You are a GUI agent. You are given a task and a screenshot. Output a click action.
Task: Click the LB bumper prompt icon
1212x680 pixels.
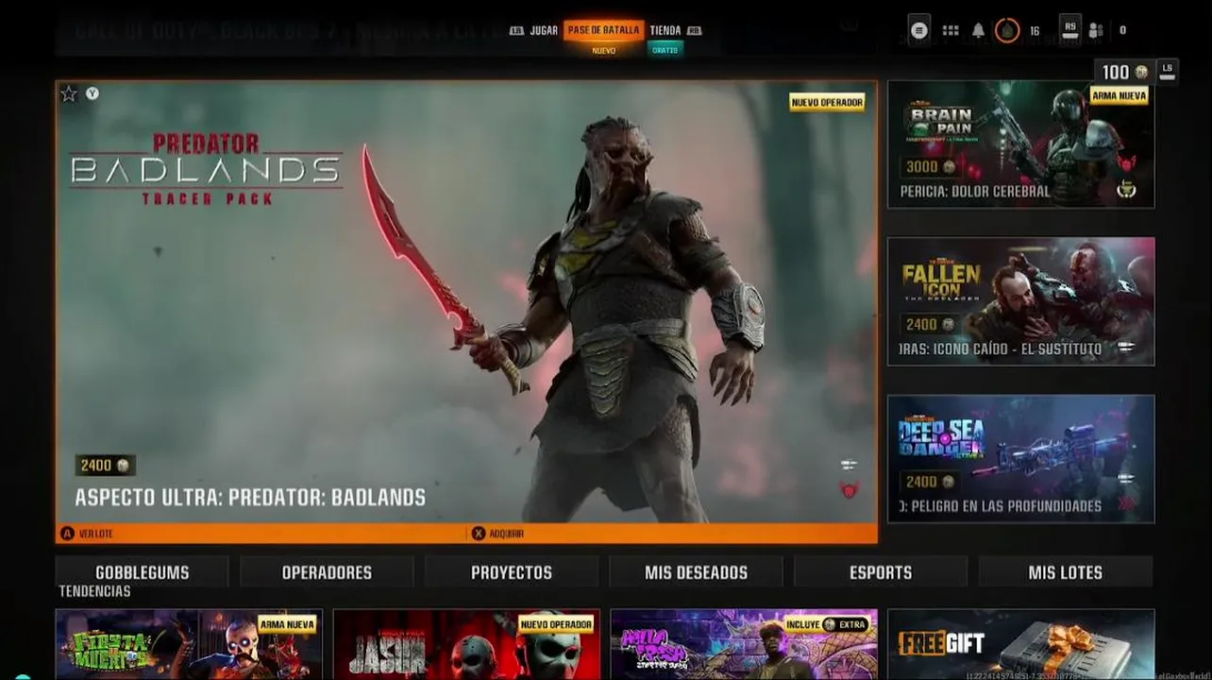(x=516, y=30)
